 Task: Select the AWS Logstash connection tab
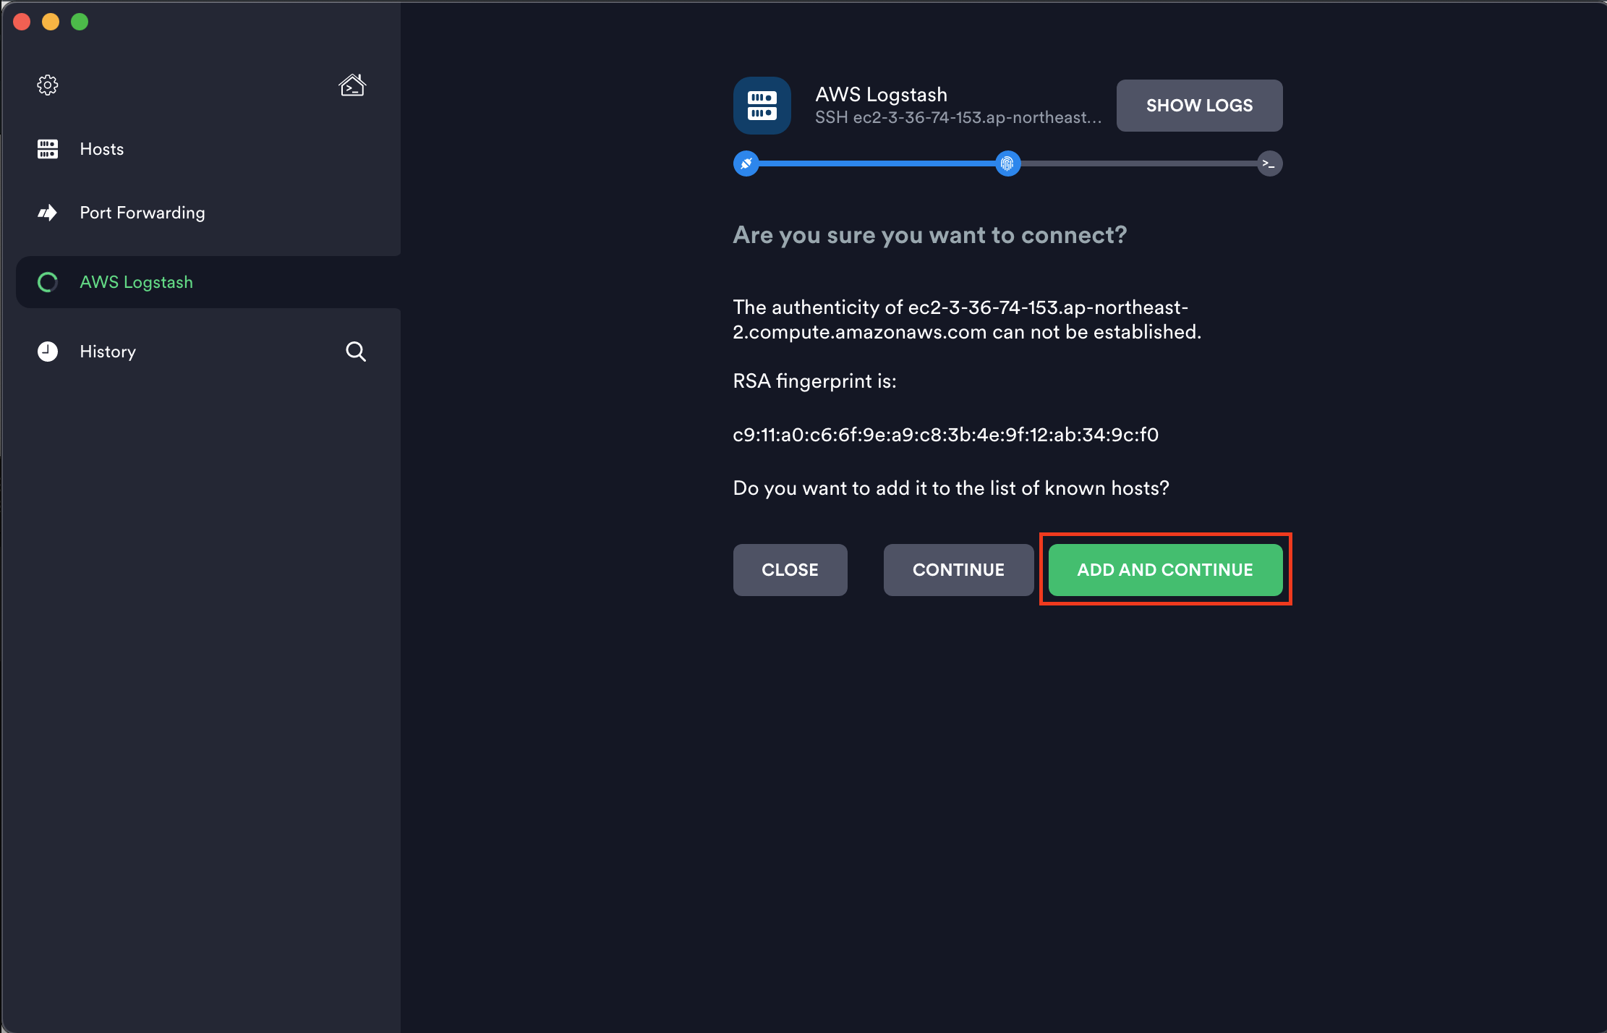tap(137, 282)
